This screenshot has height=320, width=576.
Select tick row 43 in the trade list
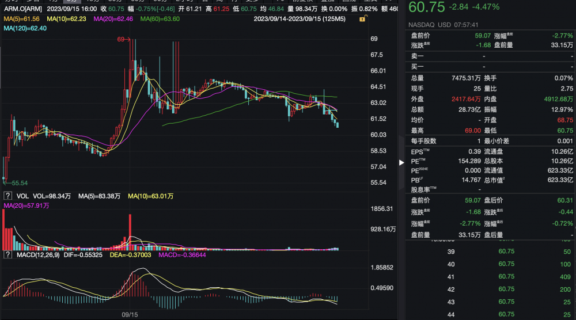489,302
